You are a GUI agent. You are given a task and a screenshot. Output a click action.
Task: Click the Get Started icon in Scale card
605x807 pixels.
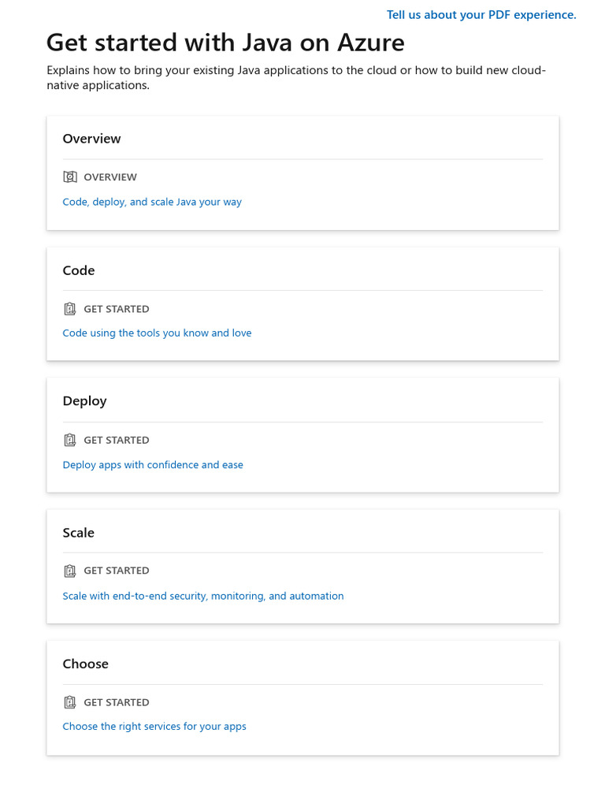pyautogui.click(x=70, y=571)
